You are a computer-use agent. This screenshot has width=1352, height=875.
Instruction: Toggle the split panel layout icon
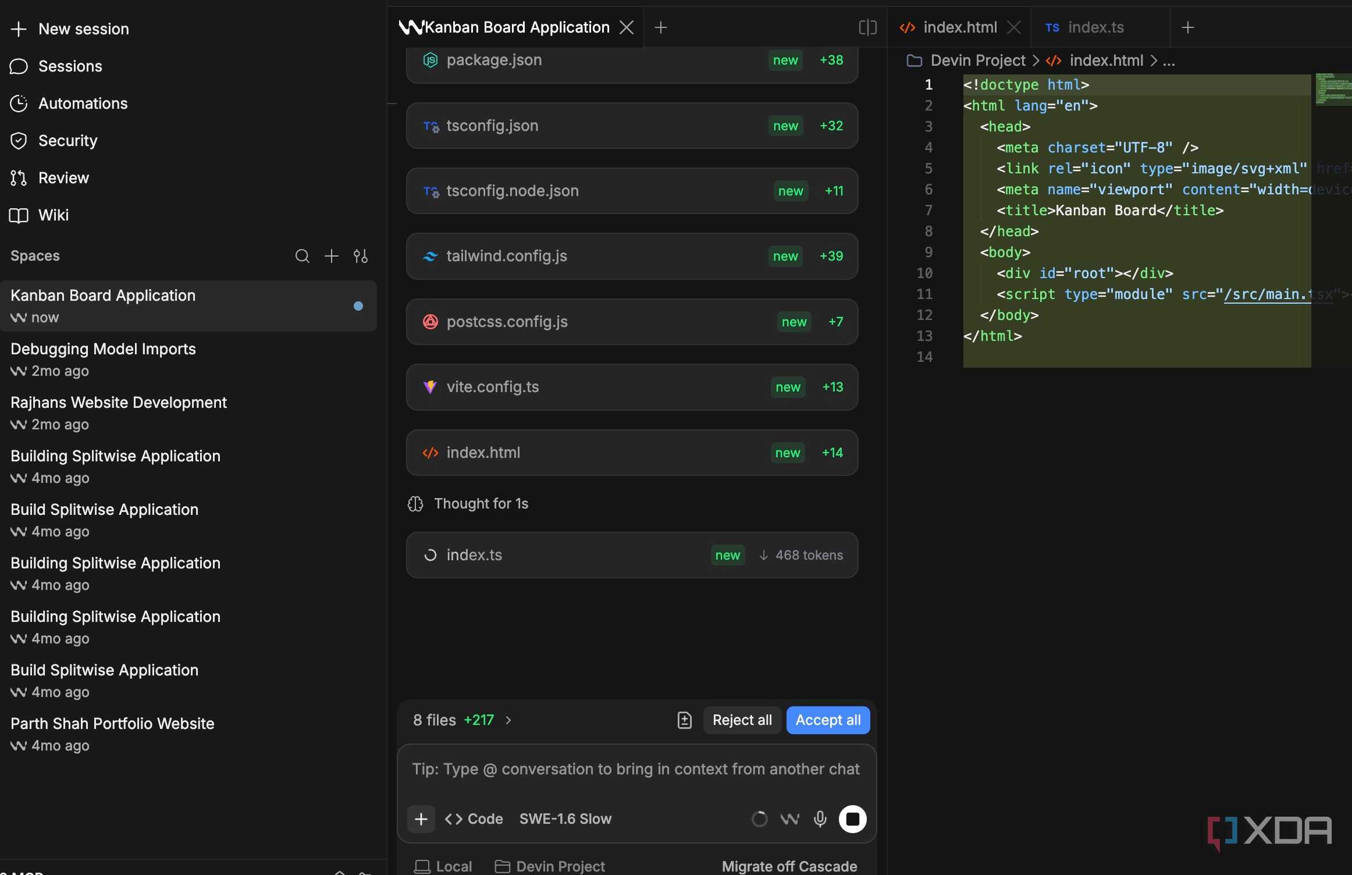[x=867, y=27]
